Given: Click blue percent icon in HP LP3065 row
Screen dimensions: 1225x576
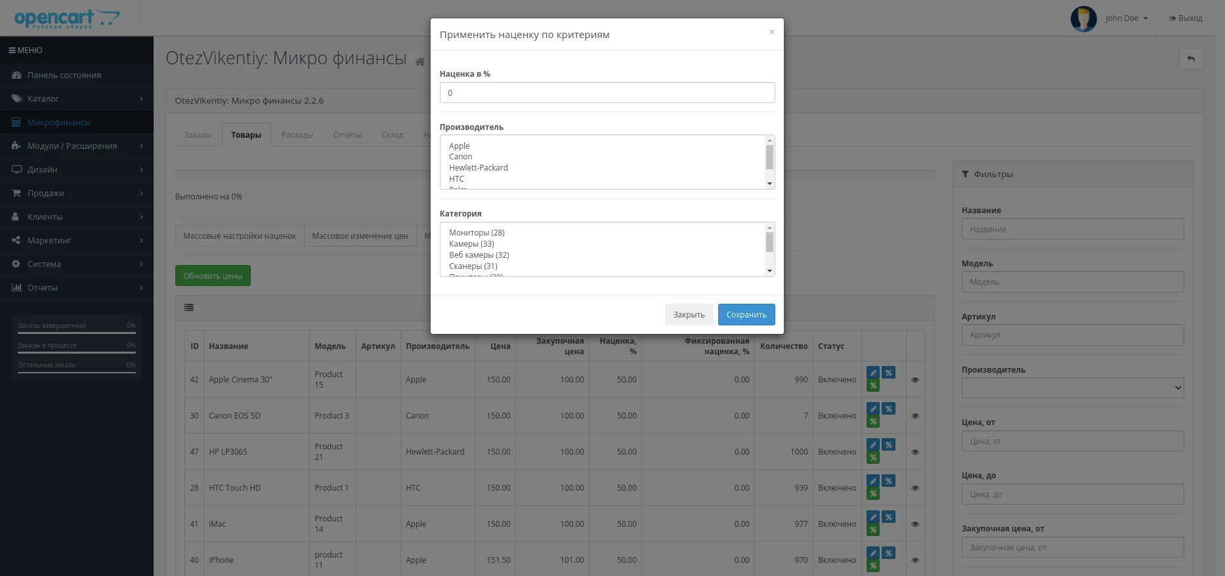Looking at the screenshot, I should 888,445.
